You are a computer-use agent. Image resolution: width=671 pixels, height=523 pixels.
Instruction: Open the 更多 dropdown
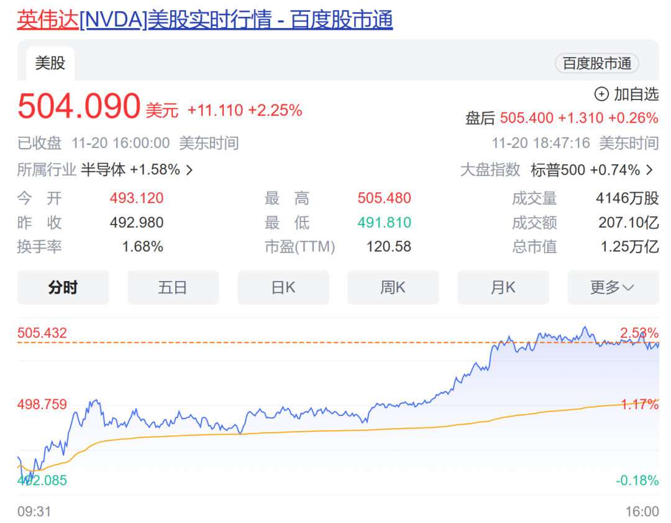point(613,287)
